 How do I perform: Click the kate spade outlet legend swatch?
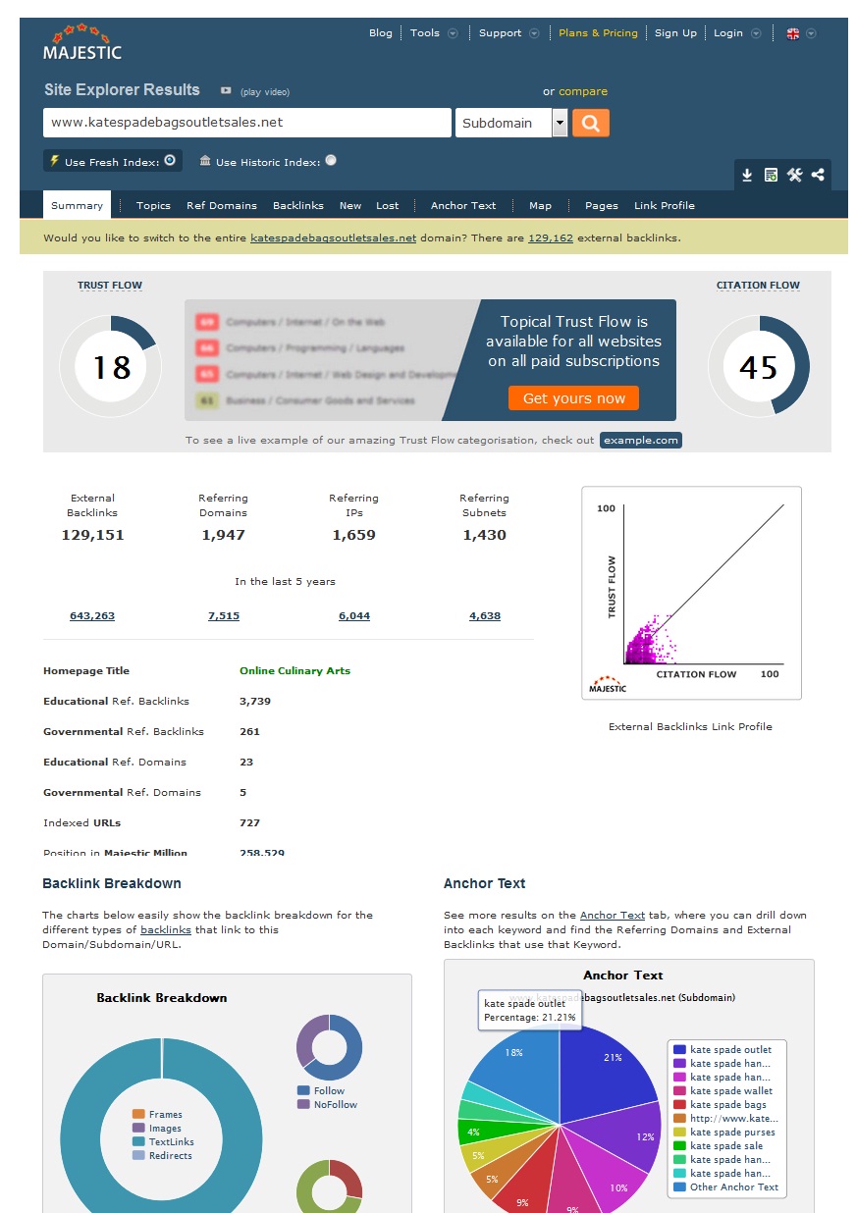[680, 1050]
